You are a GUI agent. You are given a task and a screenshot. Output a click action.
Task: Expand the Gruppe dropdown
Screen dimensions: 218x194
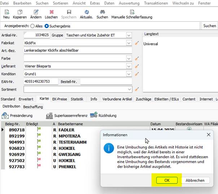pyautogui.click(x=129, y=35)
